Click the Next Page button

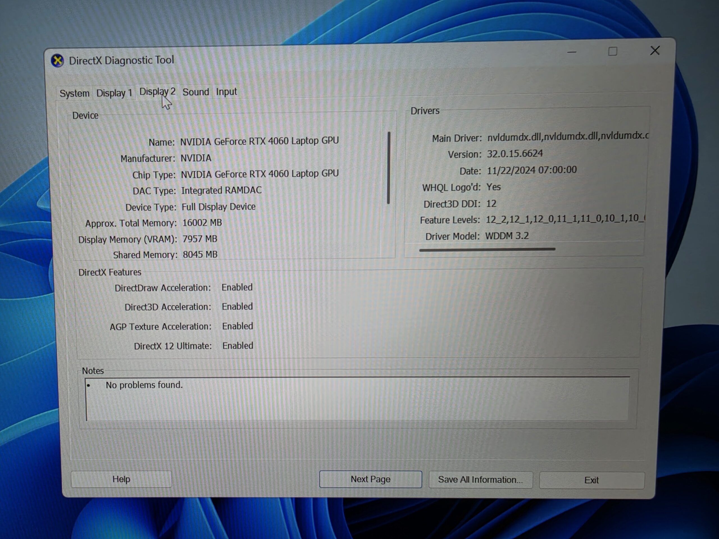[370, 479]
